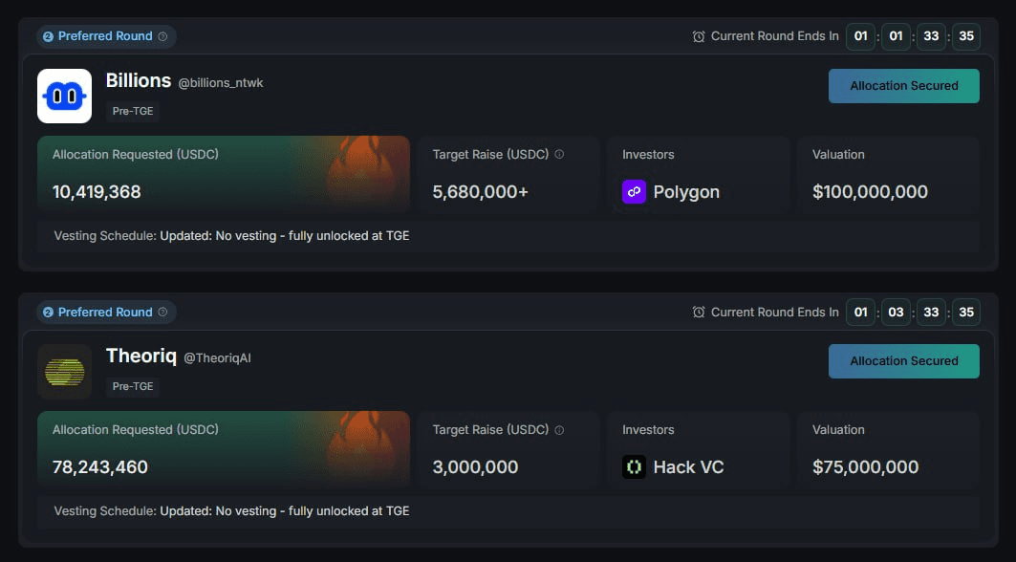1016x562 pixels.
Task: Click Allocation Secured button for Billions
Action: pos(904,86)
